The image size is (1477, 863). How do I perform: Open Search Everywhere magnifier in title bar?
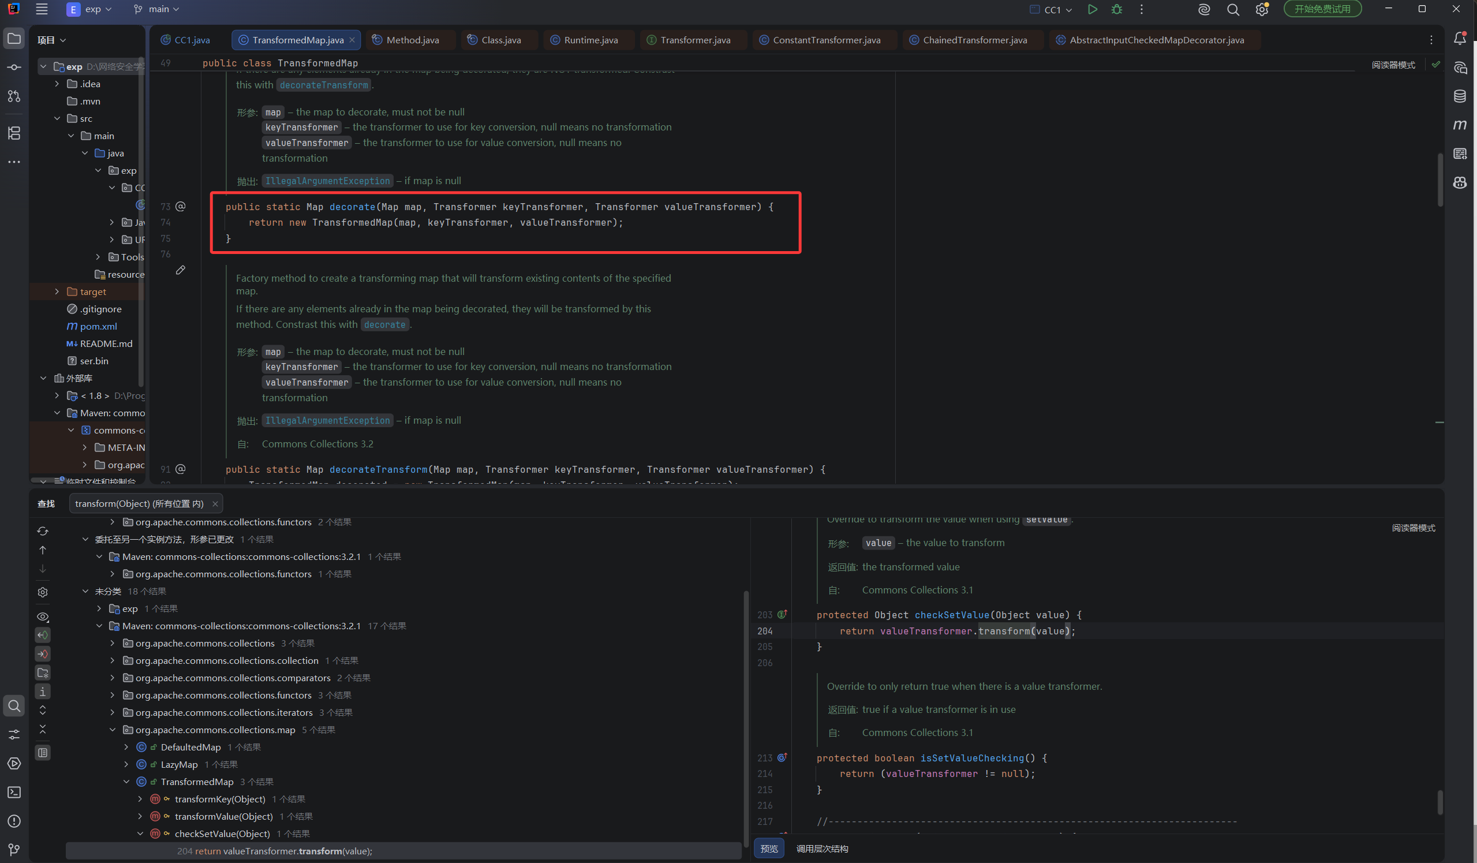coord(1233,9)
